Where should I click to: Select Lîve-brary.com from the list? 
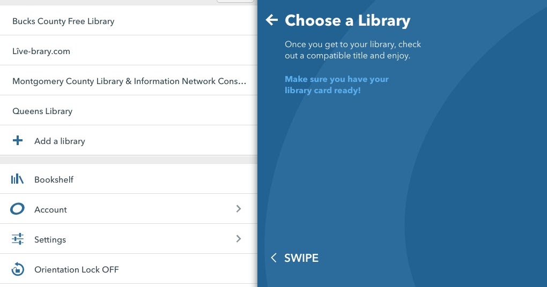[41, 51]
